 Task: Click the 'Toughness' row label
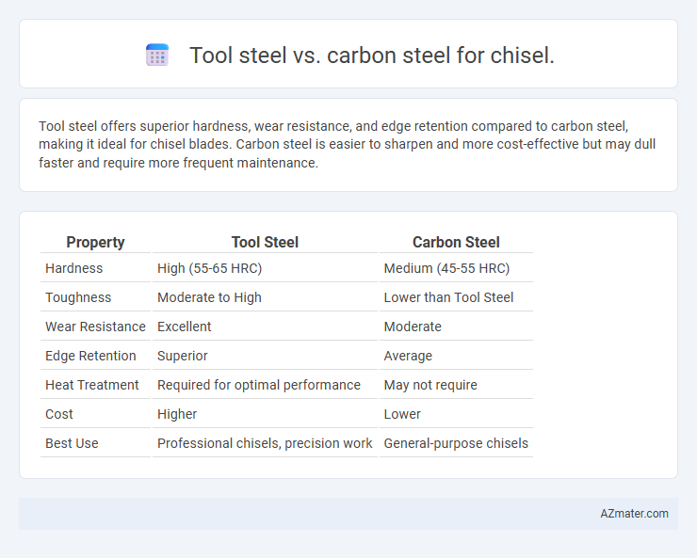[x=78, y=297]
